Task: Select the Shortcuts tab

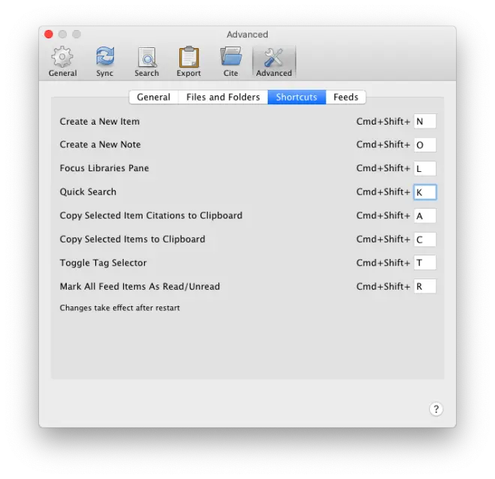Action: tap(297, 97)
